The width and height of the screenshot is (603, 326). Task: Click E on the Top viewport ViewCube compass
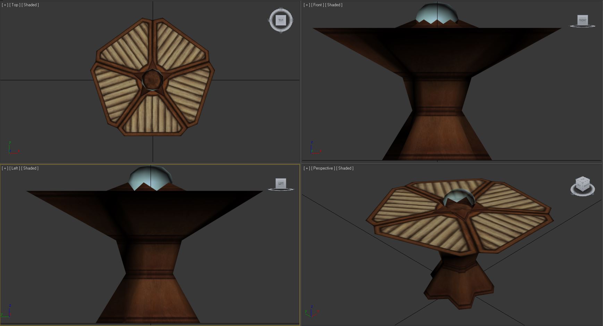(292, 20)
